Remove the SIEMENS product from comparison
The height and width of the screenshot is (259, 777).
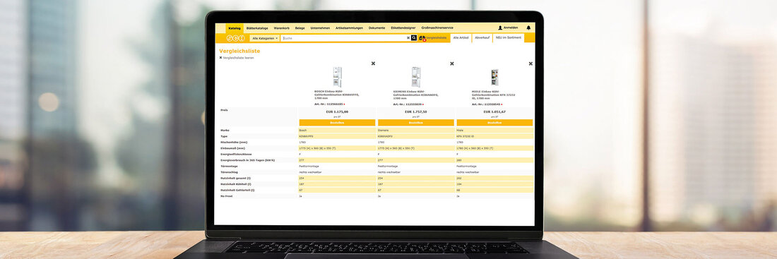coord(452,64)
